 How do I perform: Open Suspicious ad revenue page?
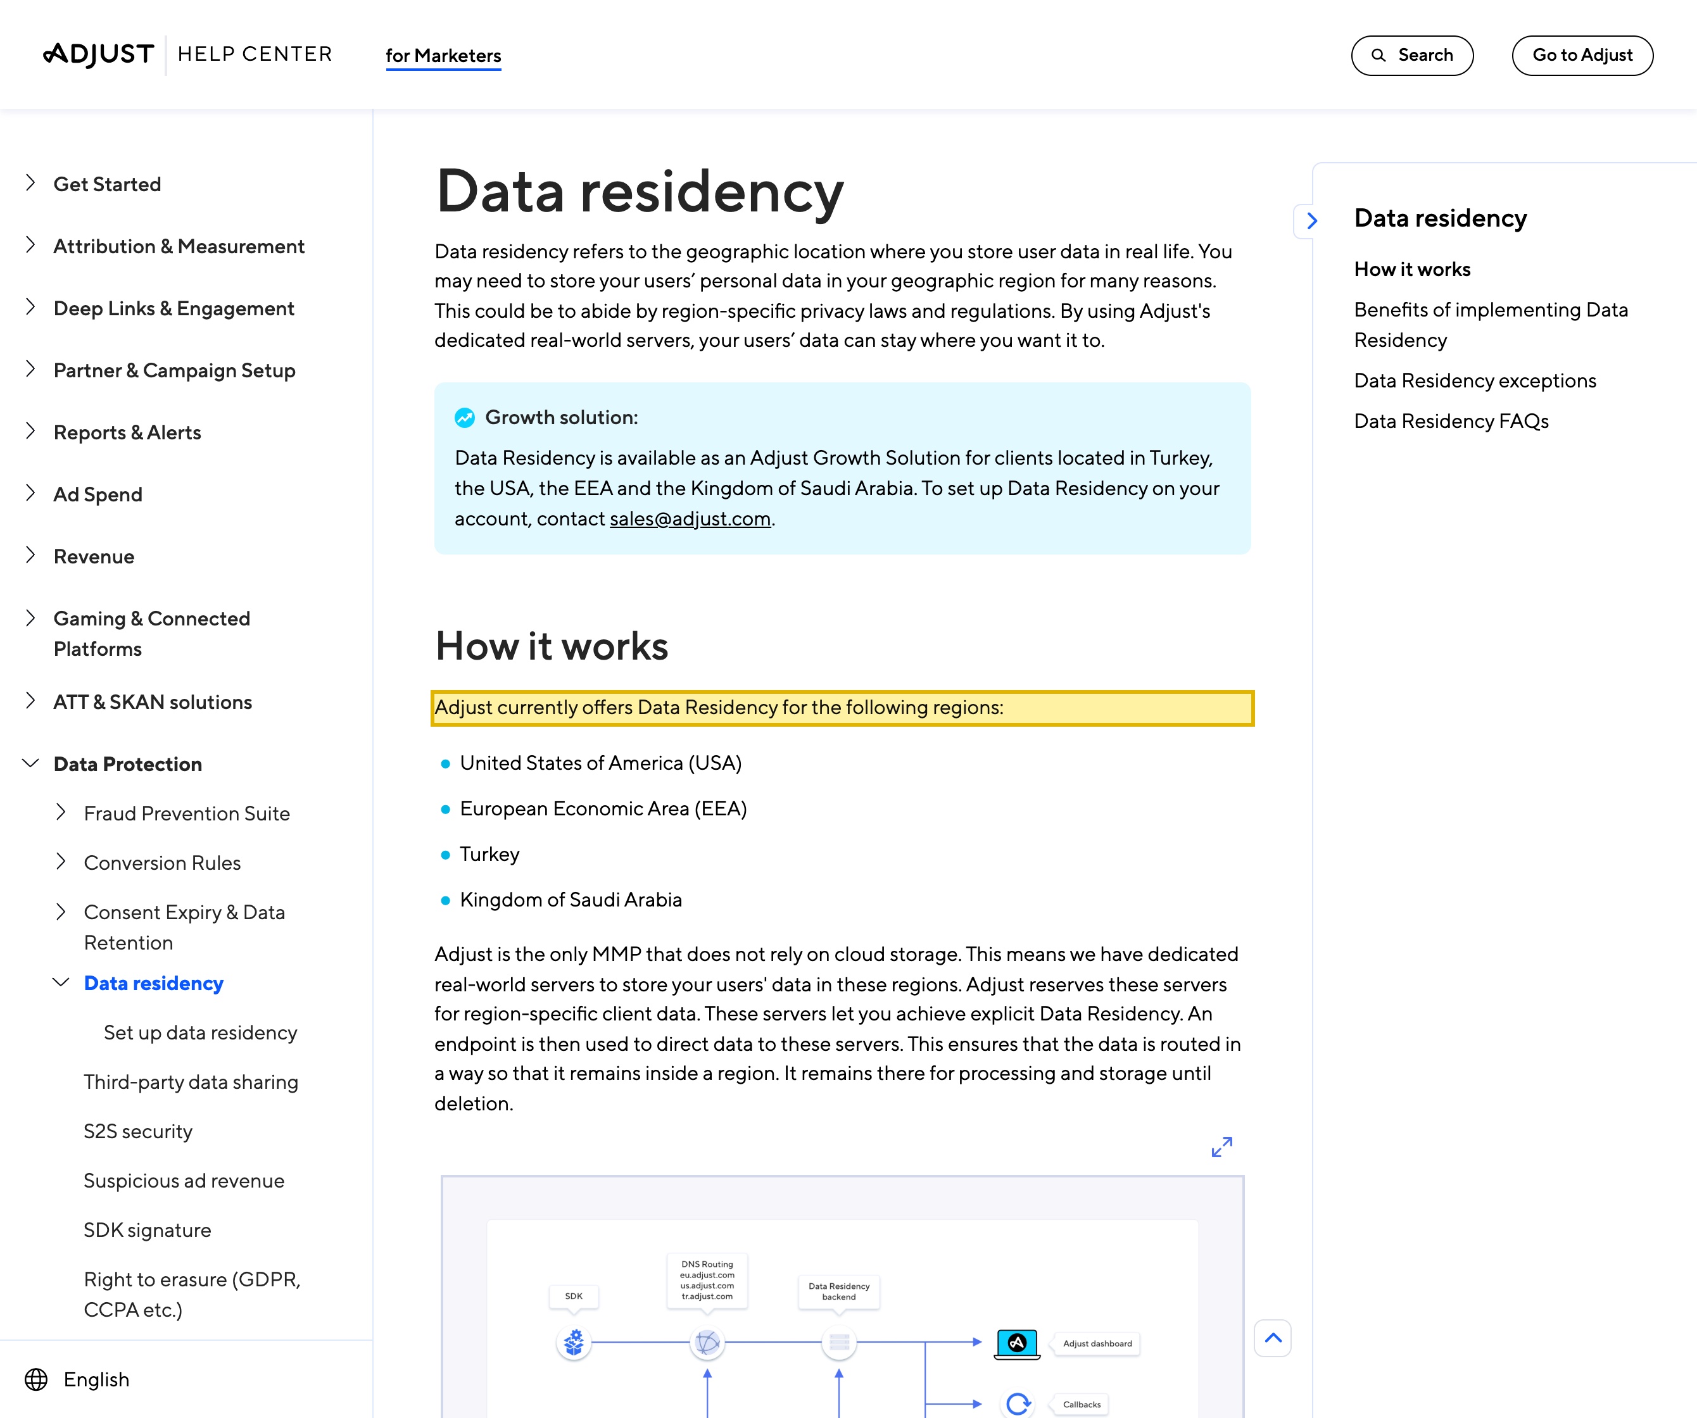coord(184,1181)
